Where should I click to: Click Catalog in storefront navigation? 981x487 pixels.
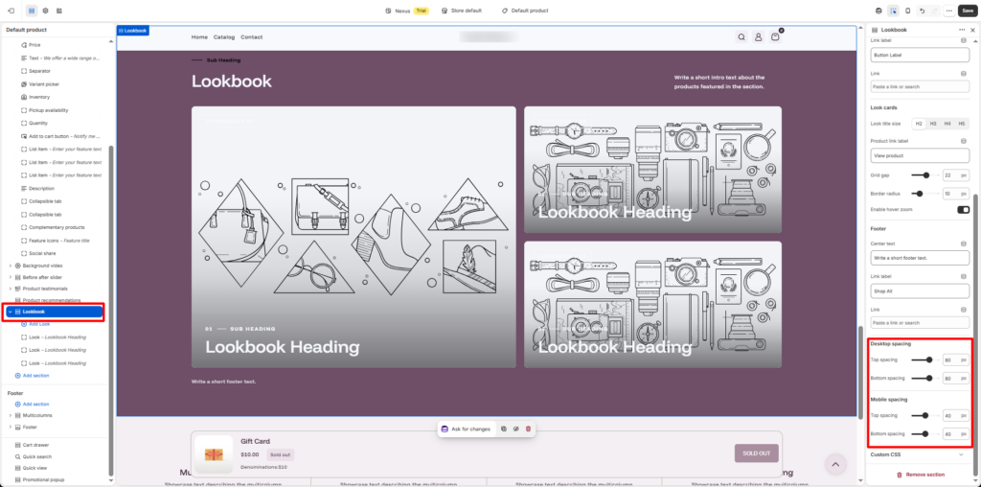tap(224, 37)
